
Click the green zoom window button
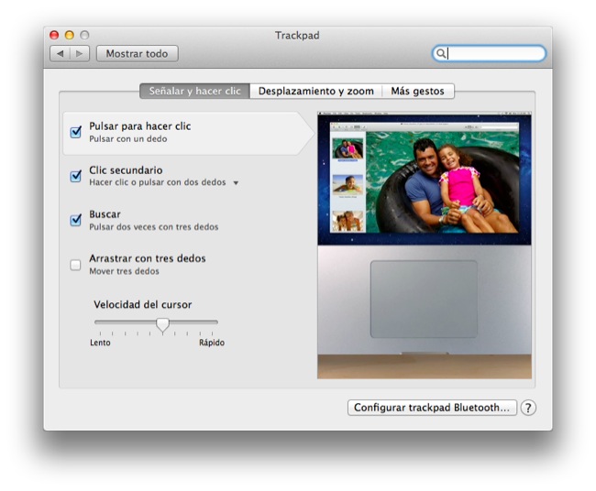click(x=84, y=35)
